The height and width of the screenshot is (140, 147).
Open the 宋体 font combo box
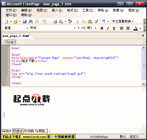pyautogui.click(x=53, y=28)
